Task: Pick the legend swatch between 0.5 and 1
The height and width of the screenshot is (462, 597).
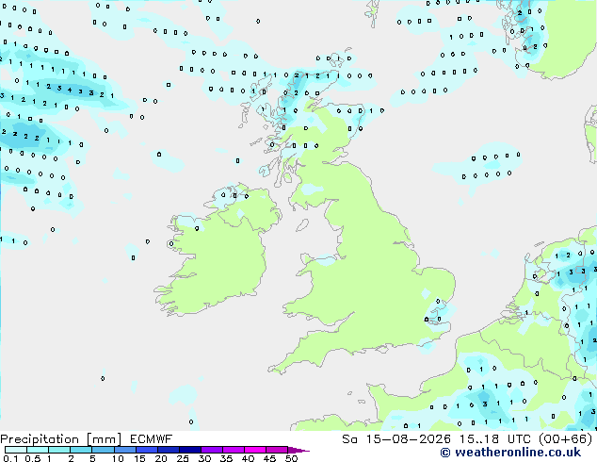Action: point(38,450)
